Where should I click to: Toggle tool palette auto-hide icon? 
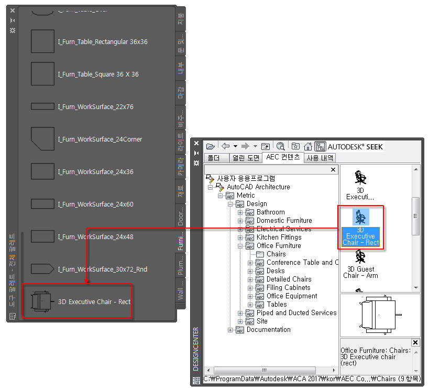tap(13, 20)
